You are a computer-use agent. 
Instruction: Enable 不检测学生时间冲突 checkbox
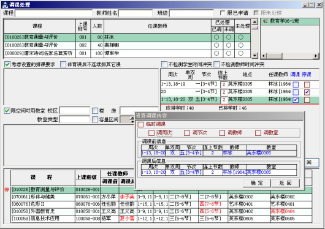tap(164, 64)
